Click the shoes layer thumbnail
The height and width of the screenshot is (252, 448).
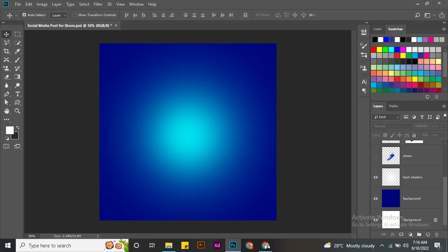pyautogui.click(x=391, y=156)
